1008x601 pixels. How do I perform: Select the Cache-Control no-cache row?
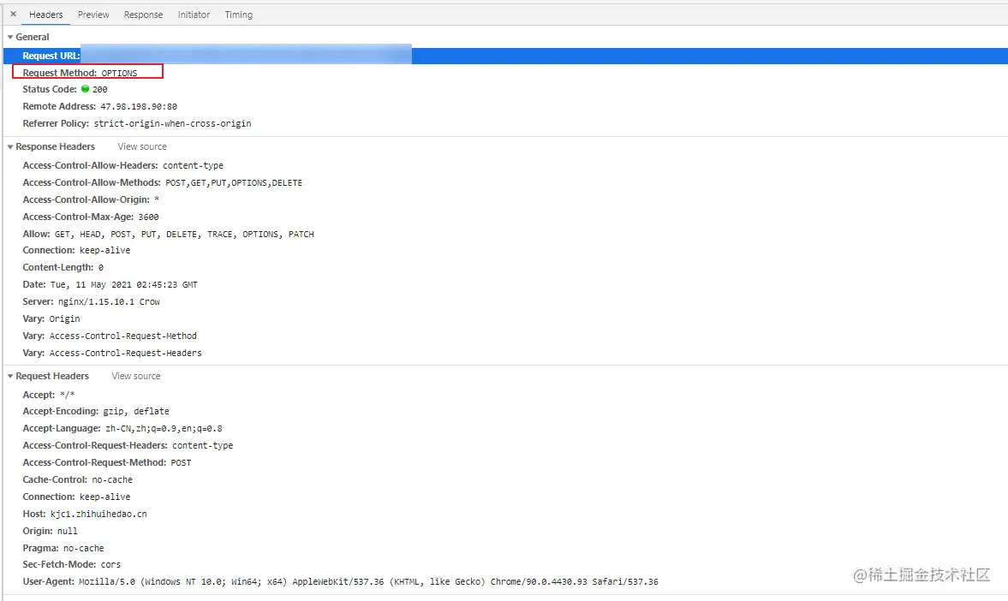coord(78,479)
